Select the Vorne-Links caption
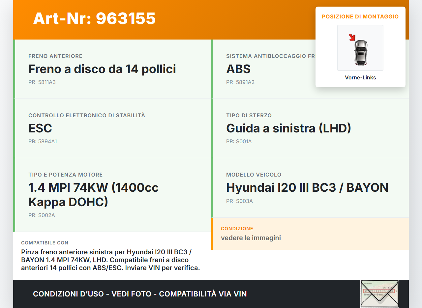 pyautogui.click(x=360, y=78)
